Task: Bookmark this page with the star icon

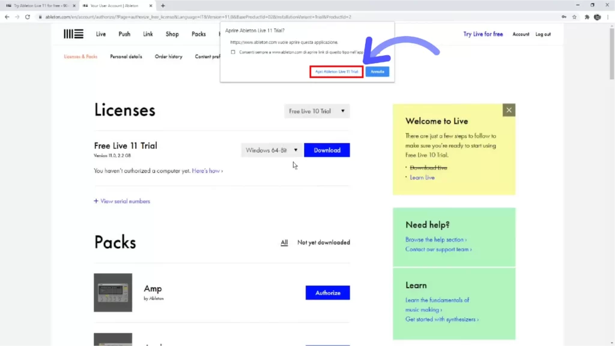Action: 574,17
